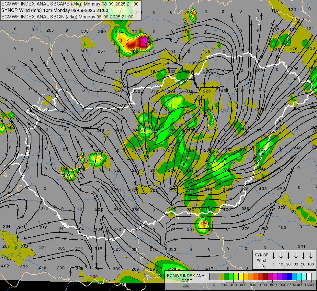317x291 pixels.
Task: Click the SYNOP Wind 10m title line
Action: point(55,10)
